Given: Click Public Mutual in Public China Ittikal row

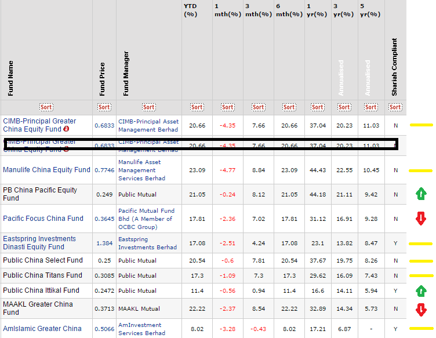Looking at the screenshot, I should click(x=137, y=290).
